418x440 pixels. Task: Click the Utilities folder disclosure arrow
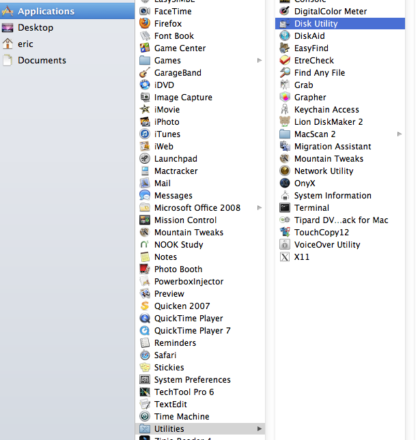click(x=260, y=429)
